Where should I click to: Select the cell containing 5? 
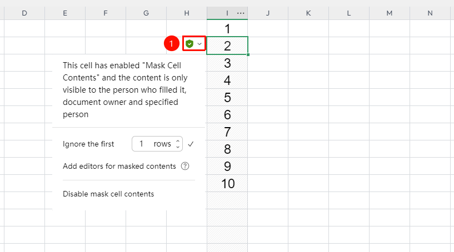pos(227,97)
